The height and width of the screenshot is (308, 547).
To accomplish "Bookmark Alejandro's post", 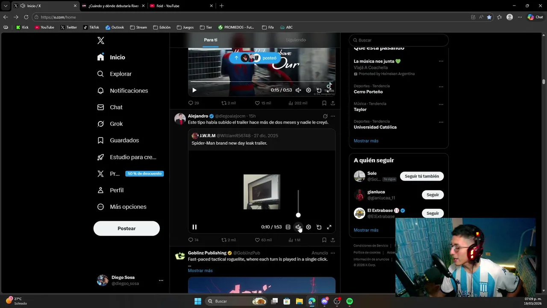I will pyautogui.click(x=324, y=240).
